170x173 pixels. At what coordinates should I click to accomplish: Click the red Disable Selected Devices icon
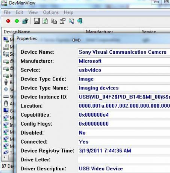pyautogui.click(x=8, y=21)
